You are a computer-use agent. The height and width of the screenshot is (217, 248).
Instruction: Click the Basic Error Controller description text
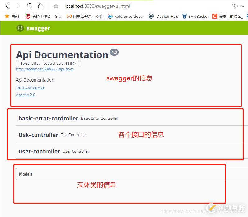[100, 118]
